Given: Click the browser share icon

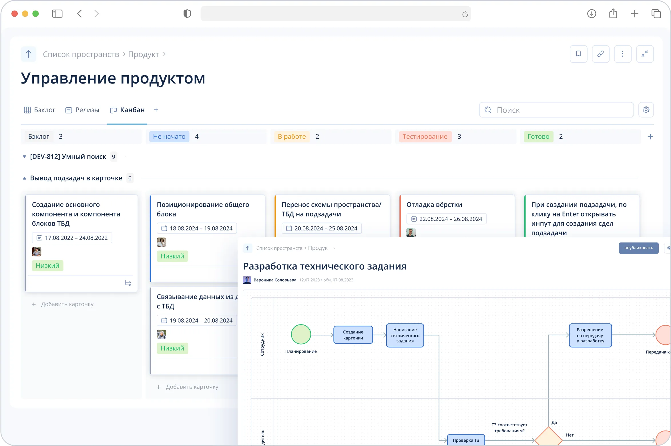Looking at the screenshot, I should [613, 13].
